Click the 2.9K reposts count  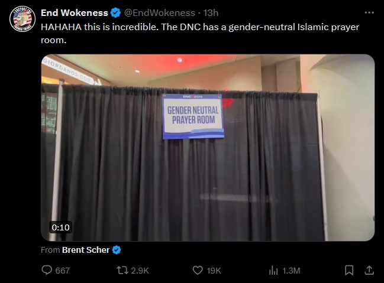140,271
